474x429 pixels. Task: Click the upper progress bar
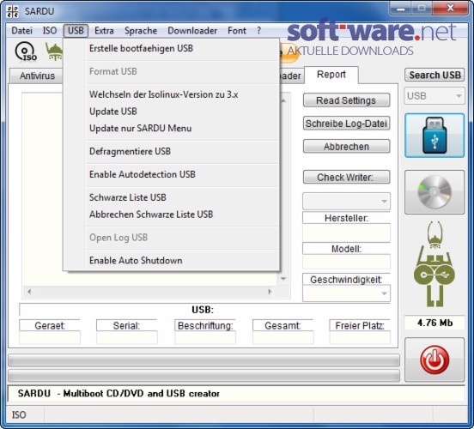[x=204, y=360]
